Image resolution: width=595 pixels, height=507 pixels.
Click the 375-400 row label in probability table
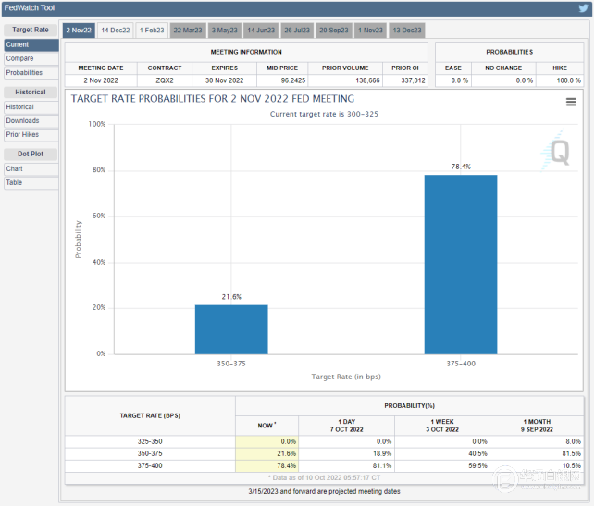point(150,466)
